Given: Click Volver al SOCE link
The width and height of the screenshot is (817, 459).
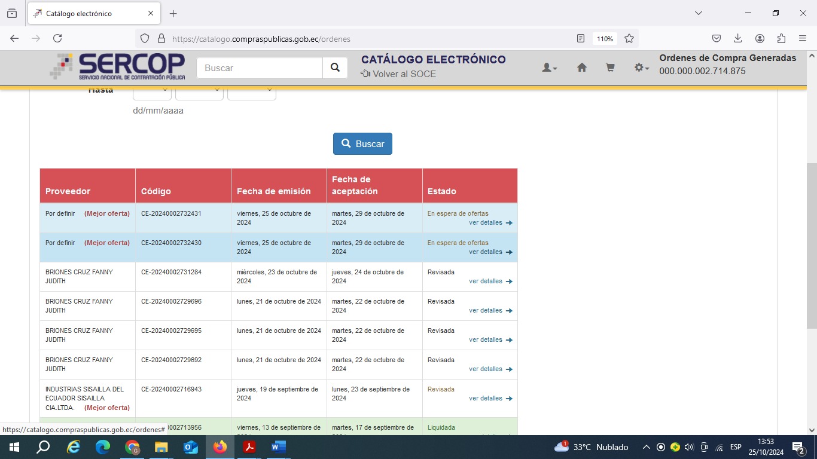Looking at the screenshot, I should [x=398, y=74].
